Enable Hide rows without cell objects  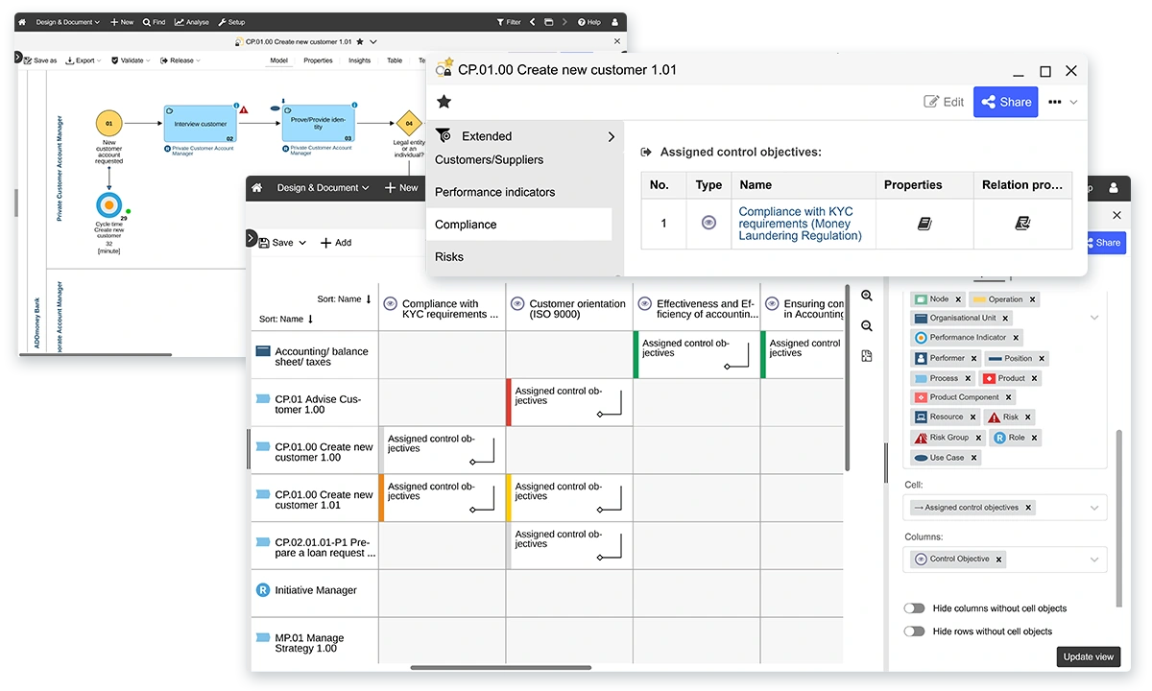tap(915, 631)
